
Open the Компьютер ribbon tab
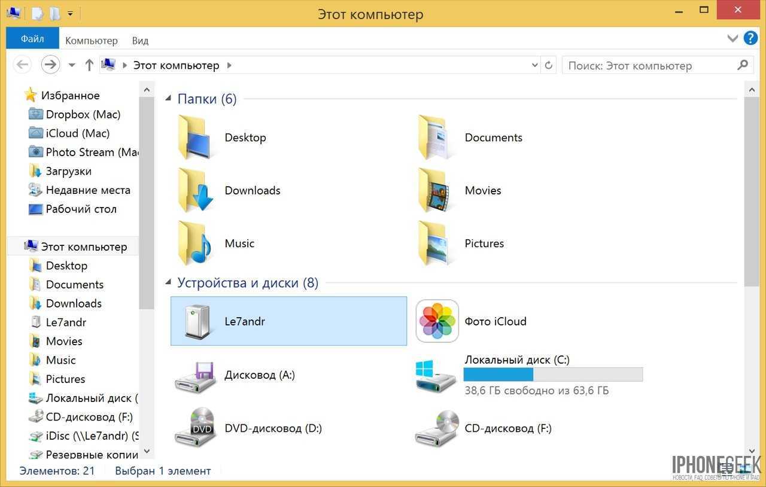pyautogui.click(x=92, y=41)
